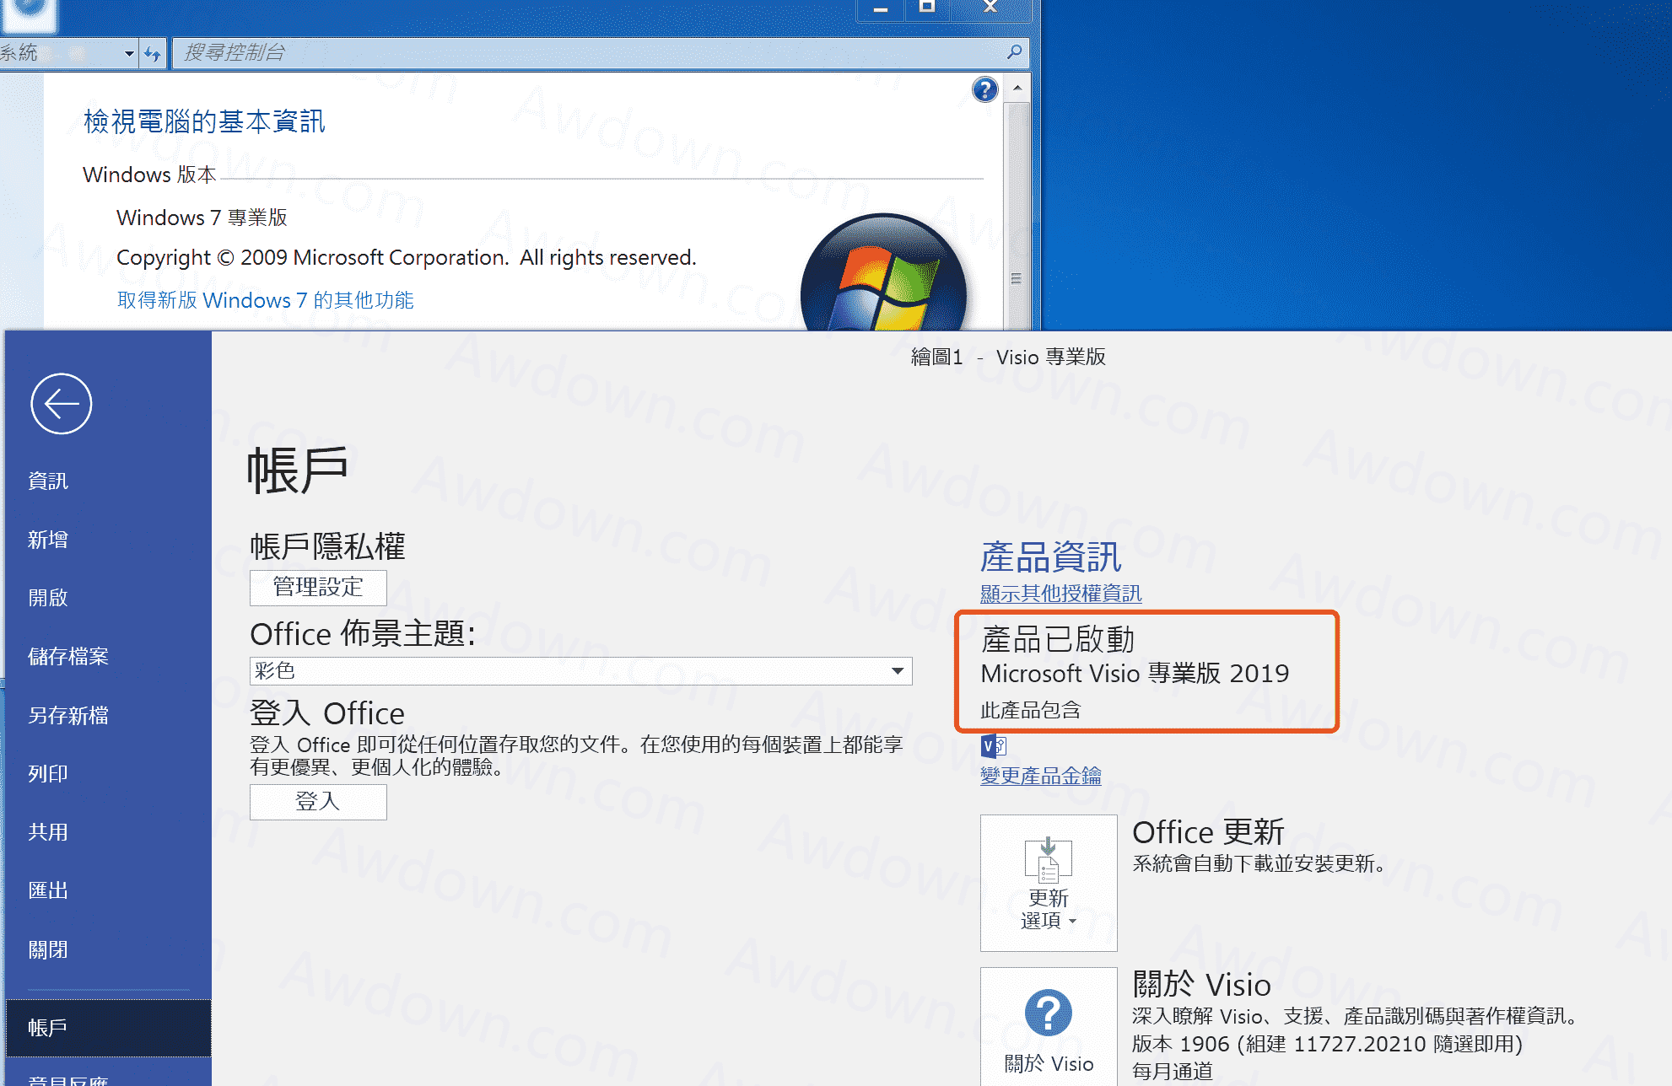Viewport: 1672px width, 1086px height.
Task: Open the 變更產品金鑰 link
Action: point(1040,776)
